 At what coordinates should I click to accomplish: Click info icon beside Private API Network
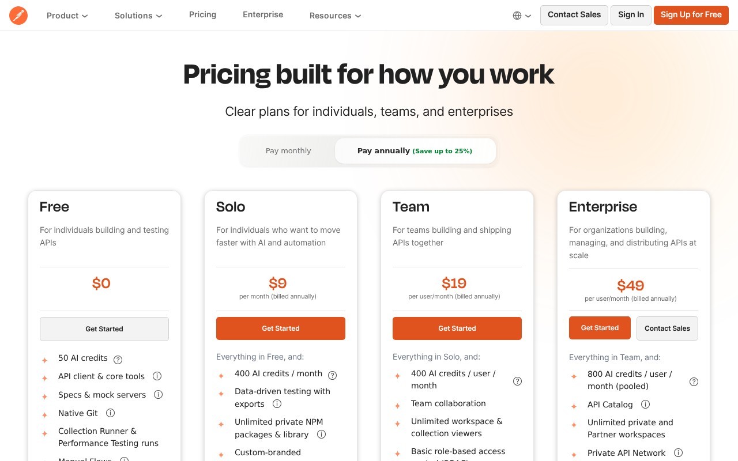[x=679, y=453]
